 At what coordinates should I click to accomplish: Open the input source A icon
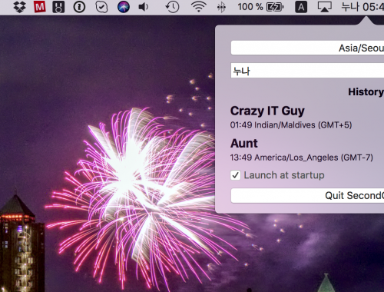coord(301,7)
